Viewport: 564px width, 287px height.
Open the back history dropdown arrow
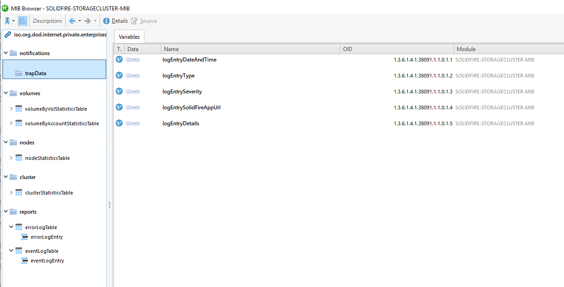(79, 21)
